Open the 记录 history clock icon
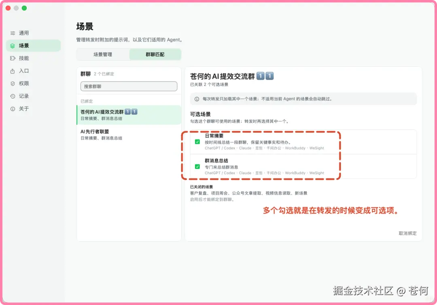 tap(13, 96)
